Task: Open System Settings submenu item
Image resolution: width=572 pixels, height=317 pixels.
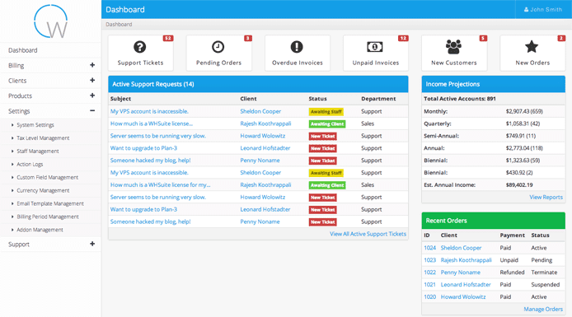Action: (35, 125)
